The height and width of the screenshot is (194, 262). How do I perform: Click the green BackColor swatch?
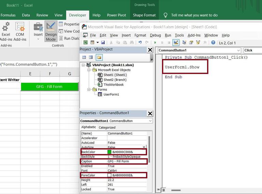(x=109, y=152)
